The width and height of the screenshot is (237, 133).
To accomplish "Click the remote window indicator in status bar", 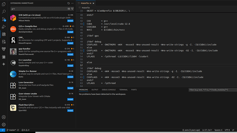I will tap(2, 130).
